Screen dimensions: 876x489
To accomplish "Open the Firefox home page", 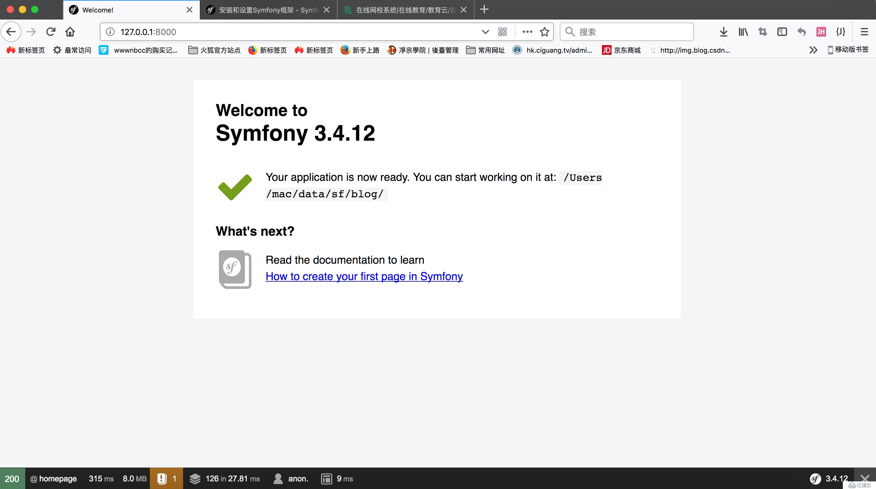I will coord(70,32).
